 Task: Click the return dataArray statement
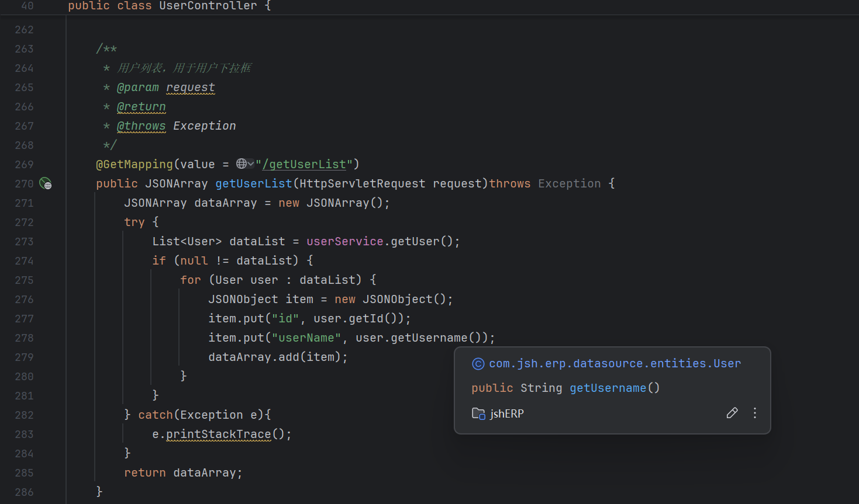point(183,472)
